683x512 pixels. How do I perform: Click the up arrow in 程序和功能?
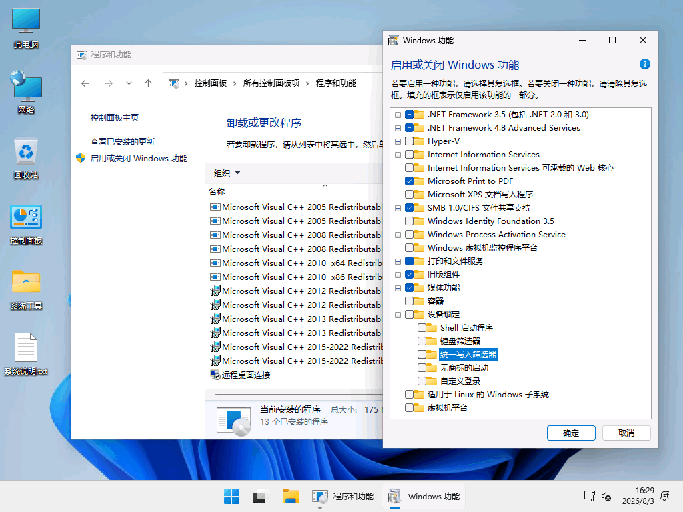(148, 83)
